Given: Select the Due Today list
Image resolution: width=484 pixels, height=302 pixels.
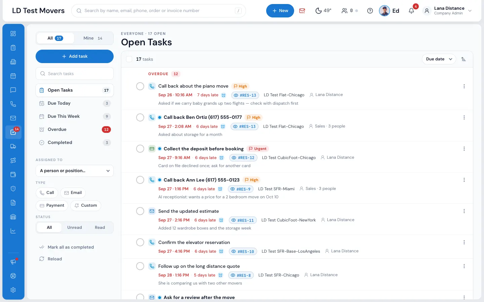Looking at the screenshot, I should point(75,103).
